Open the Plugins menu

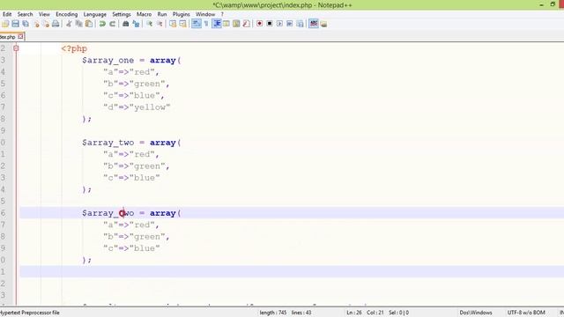[x=182, y=14]
